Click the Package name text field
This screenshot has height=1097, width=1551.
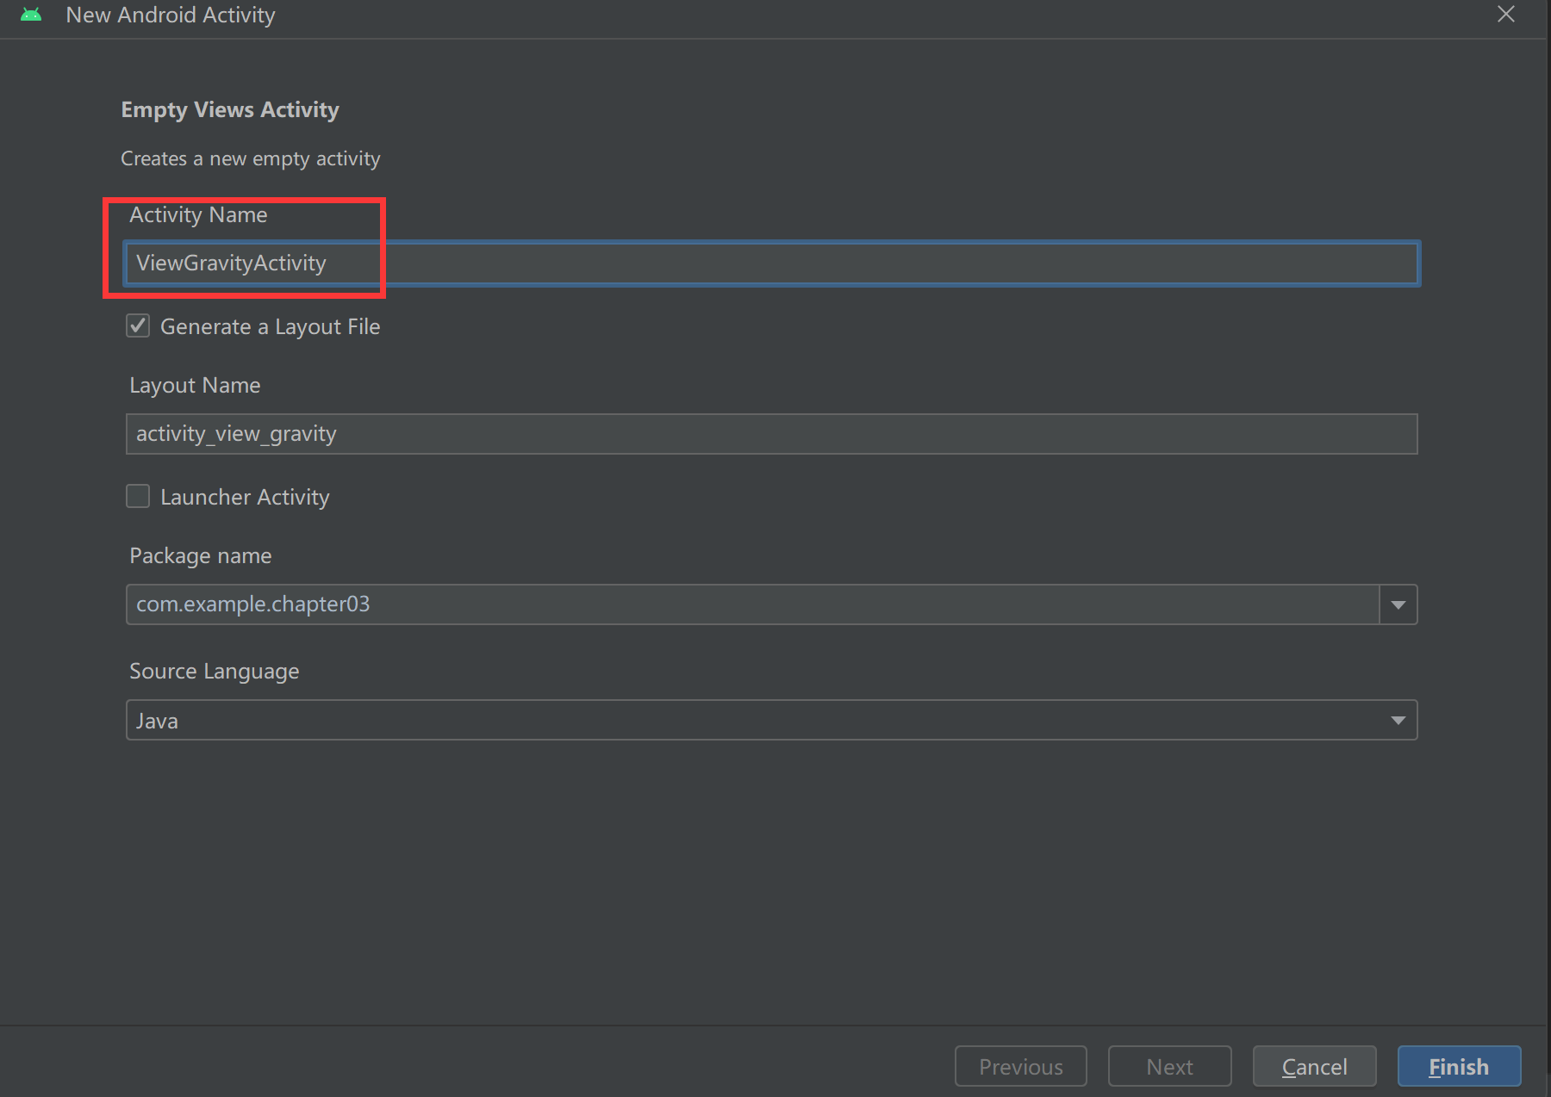point(752,604)
